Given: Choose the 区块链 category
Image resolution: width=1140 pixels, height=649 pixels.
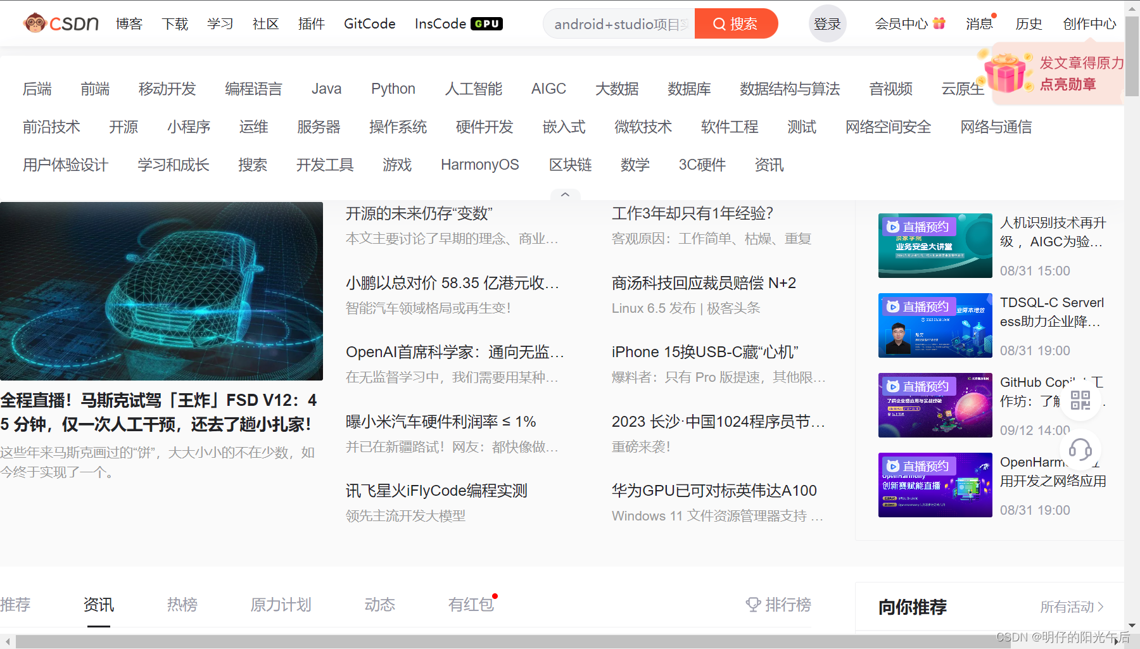Looking at the screenshot, I should click(571, 165).
